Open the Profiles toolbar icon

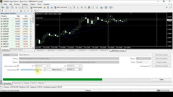click(x=8, y=7)
